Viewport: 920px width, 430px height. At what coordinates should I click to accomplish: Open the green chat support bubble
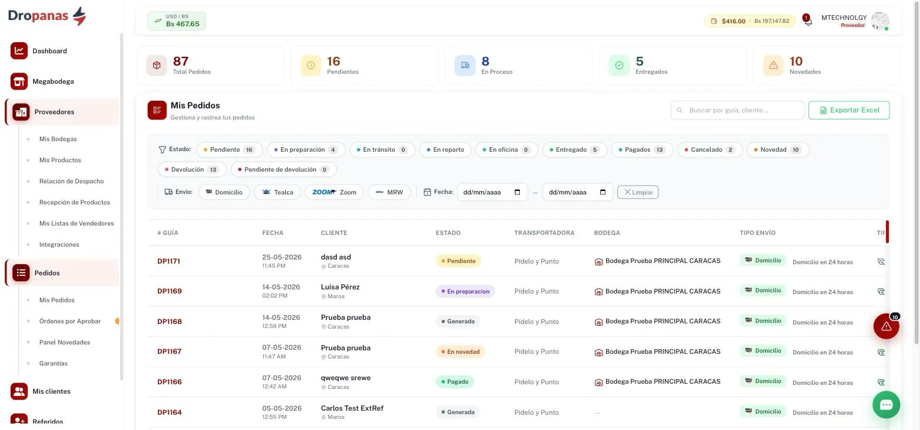coord(887,405)
